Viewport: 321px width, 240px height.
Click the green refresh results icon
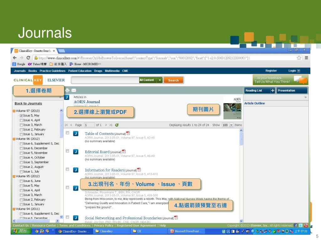point(117,125)
